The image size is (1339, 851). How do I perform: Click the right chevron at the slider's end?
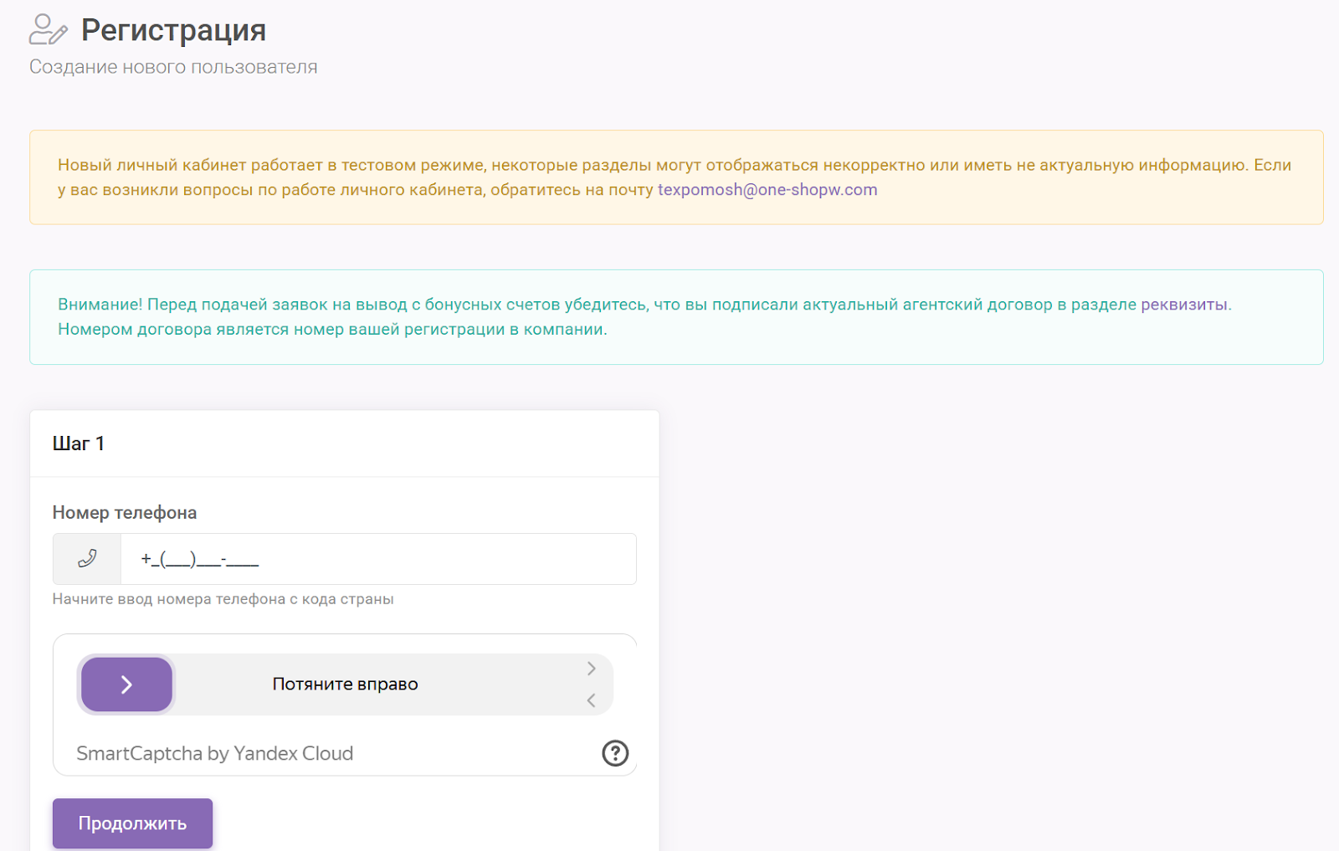click(x=591, y=669)
